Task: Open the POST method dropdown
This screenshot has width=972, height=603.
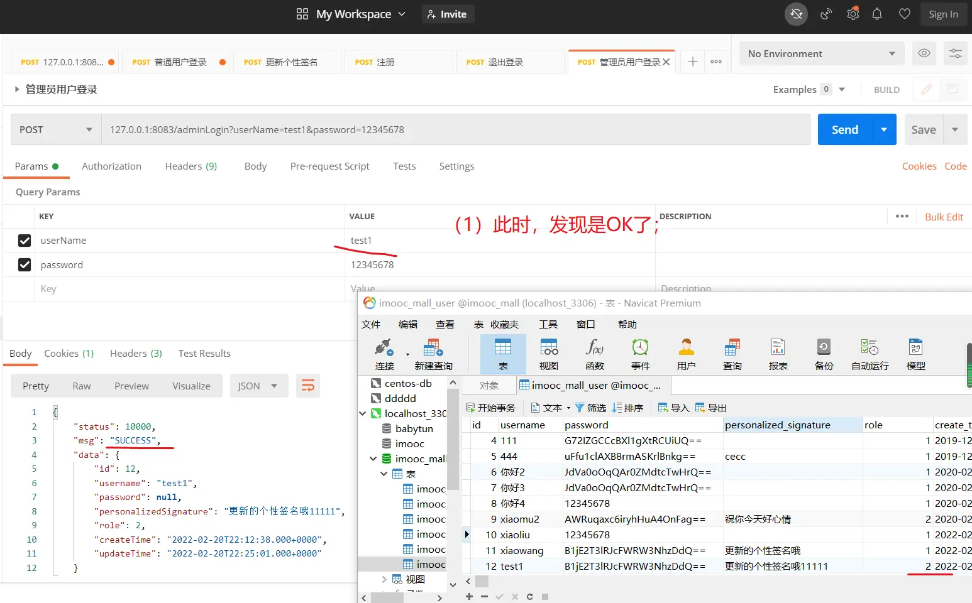Action: (55, 130)
